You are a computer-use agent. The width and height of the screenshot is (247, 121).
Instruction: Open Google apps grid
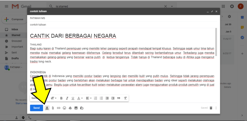click(x=223, y=6)
